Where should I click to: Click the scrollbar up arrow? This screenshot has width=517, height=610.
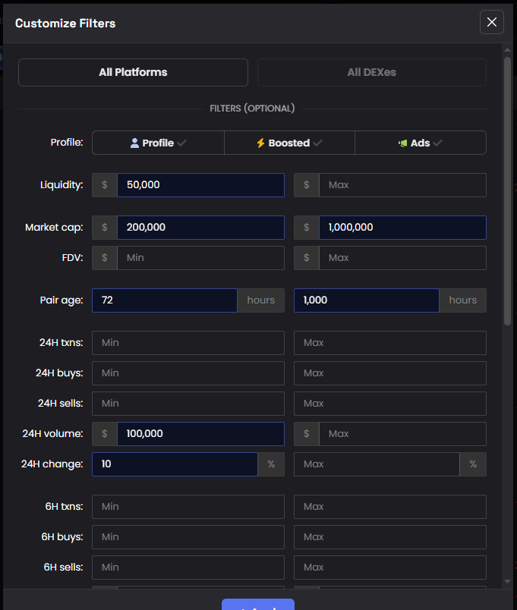tap(507, 50)
